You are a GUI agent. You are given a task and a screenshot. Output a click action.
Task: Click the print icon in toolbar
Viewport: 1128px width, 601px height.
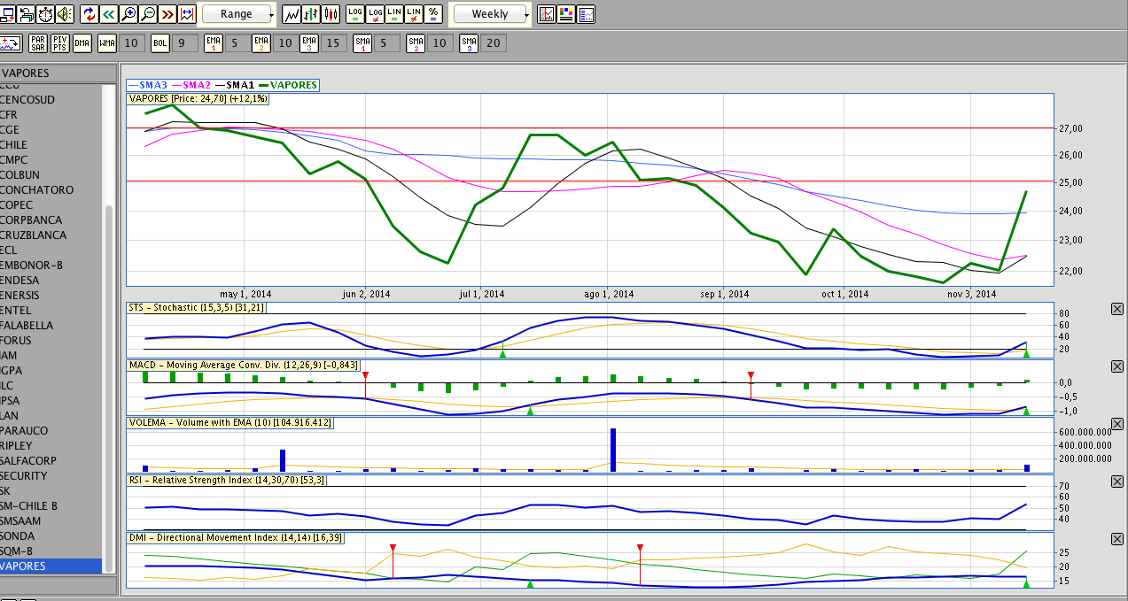click(27, 14)
